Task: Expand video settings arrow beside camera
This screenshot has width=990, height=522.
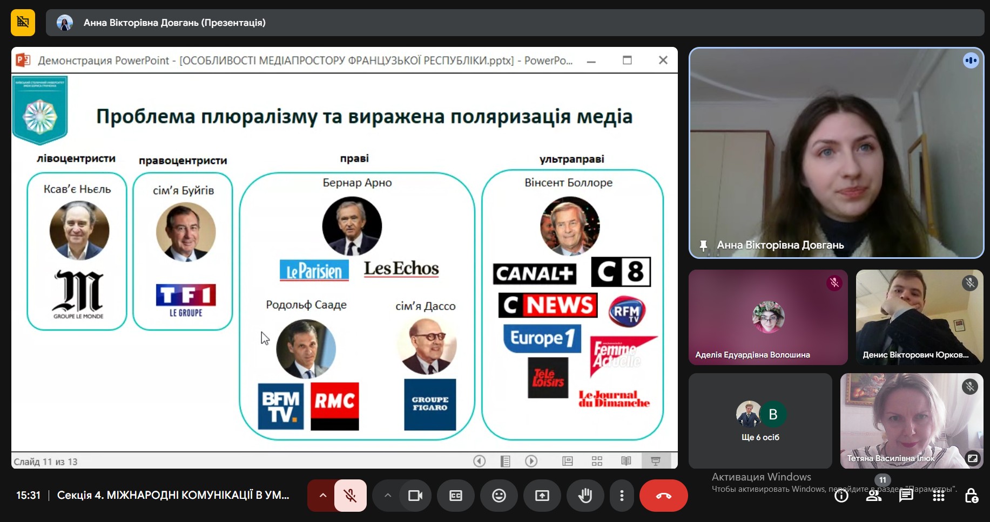Action: coord(387,496)
